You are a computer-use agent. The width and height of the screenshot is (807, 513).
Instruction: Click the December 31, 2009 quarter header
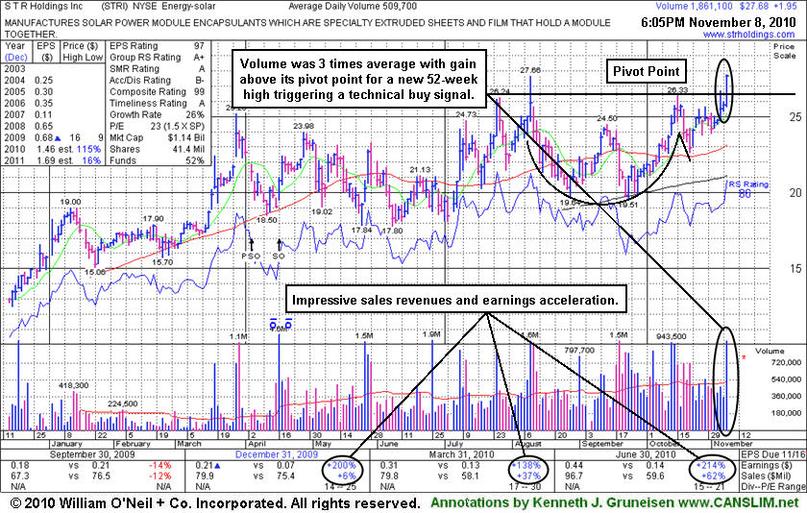pos(277,454)
